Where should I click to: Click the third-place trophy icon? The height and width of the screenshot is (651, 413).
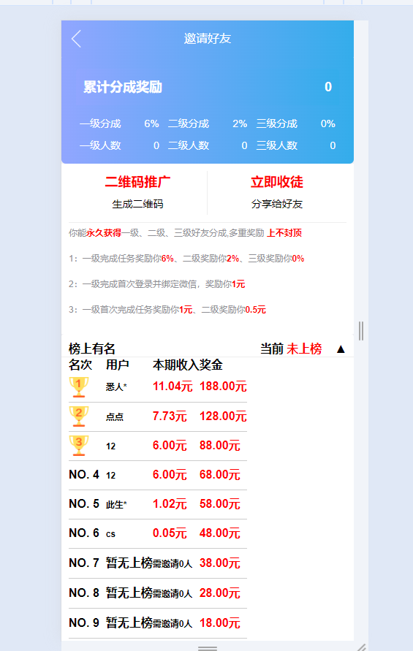tap(78, 446)
